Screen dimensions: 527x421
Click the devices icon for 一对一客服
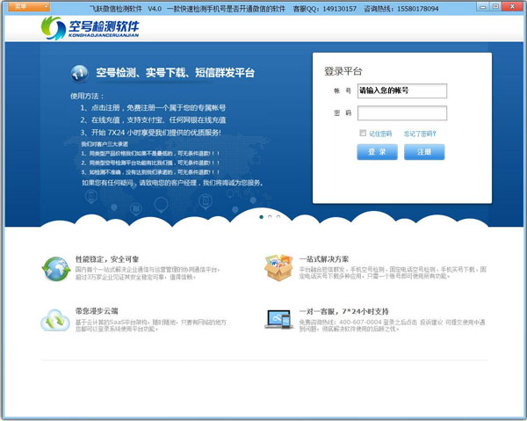(278, 319)
